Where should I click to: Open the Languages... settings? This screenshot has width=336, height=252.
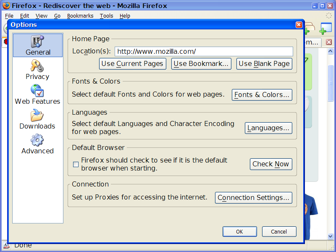(268, 128)
